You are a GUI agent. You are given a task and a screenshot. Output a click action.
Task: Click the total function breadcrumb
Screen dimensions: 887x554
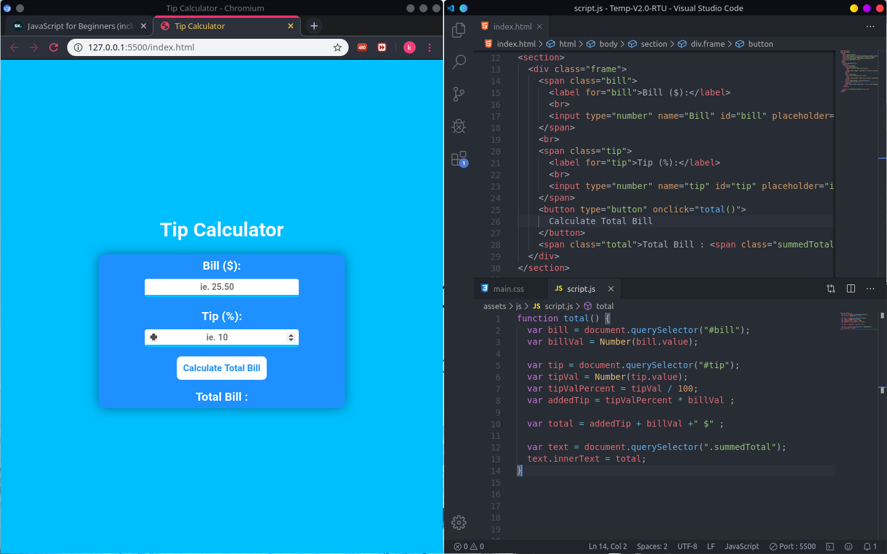tap(599, 306)
